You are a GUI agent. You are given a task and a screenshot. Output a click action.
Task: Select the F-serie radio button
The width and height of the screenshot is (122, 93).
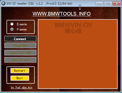point(12,29)
